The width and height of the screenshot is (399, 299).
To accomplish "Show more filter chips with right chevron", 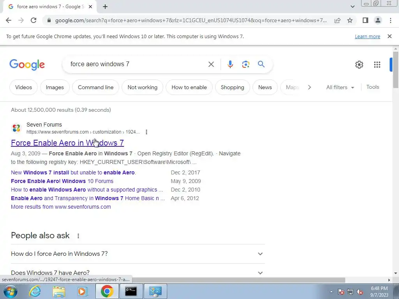I will (x=309, y=87).
